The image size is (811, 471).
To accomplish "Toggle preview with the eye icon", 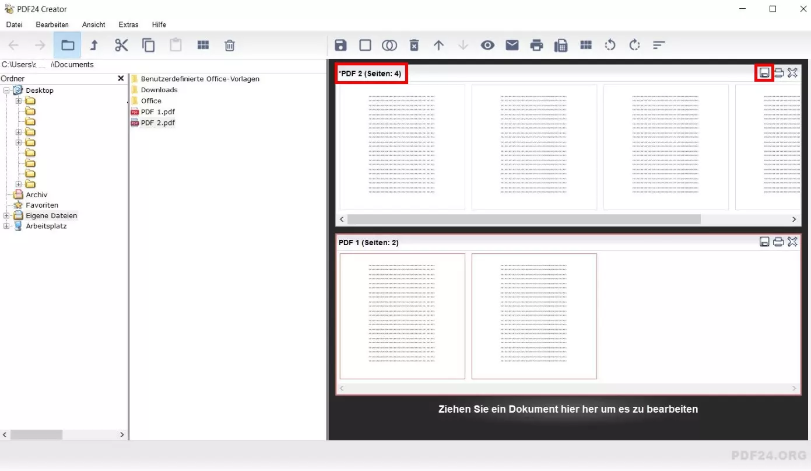I will point(487,46).
